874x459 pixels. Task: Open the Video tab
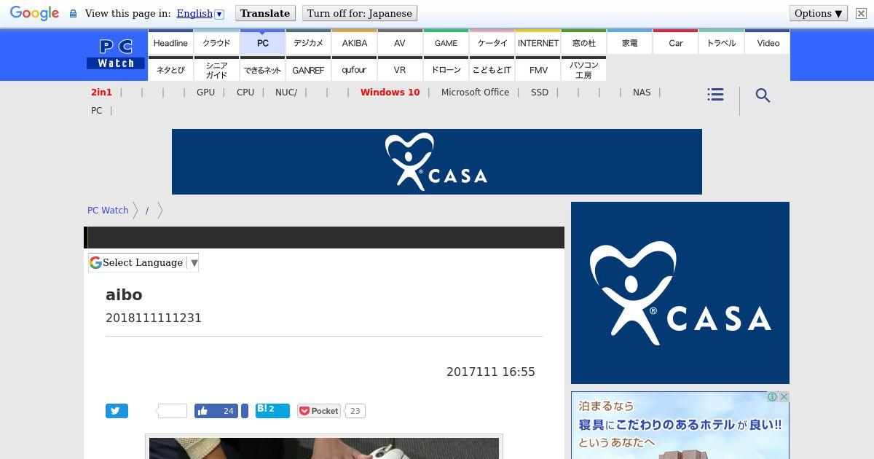click(x=768, y=43)
